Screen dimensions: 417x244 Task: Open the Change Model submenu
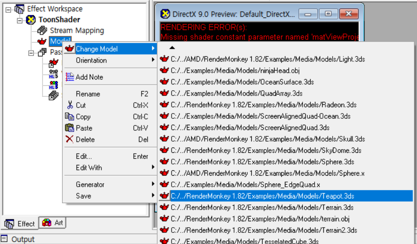110,49
